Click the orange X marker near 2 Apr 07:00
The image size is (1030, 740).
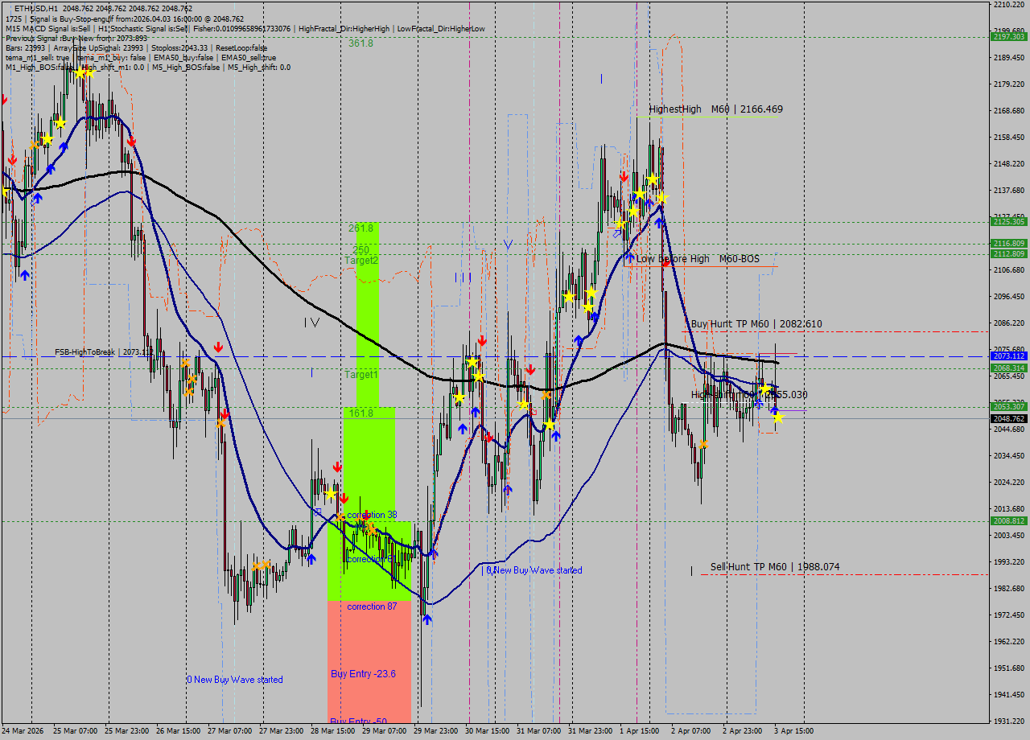704,444
